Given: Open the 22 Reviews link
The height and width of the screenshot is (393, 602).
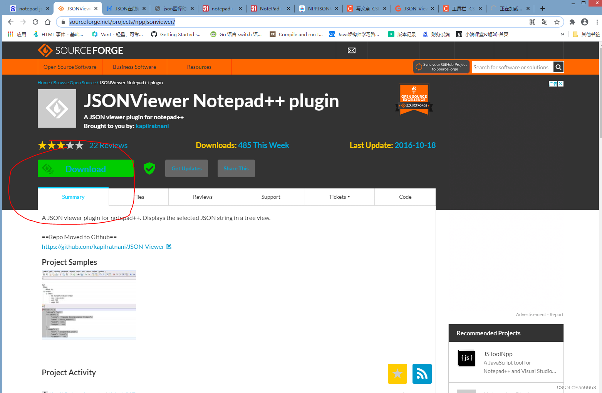Looking at the screenshot, I should pyautogui.click(x=108, y=145).
